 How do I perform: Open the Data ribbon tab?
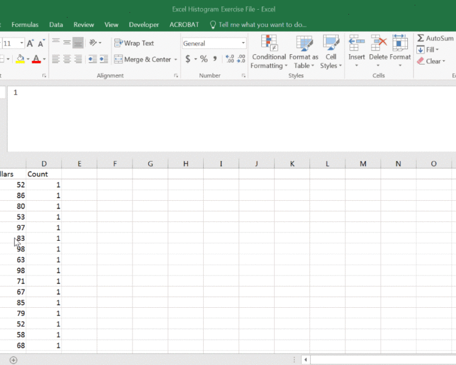click(56, 25)
